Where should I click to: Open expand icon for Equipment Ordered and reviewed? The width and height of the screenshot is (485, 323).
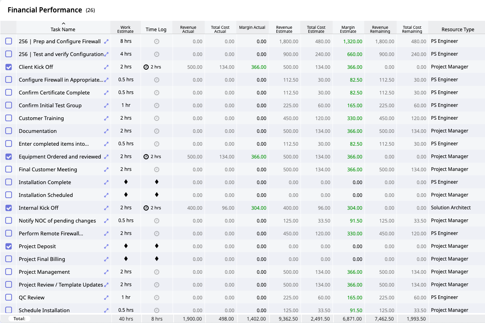click(x=106, y=157)
